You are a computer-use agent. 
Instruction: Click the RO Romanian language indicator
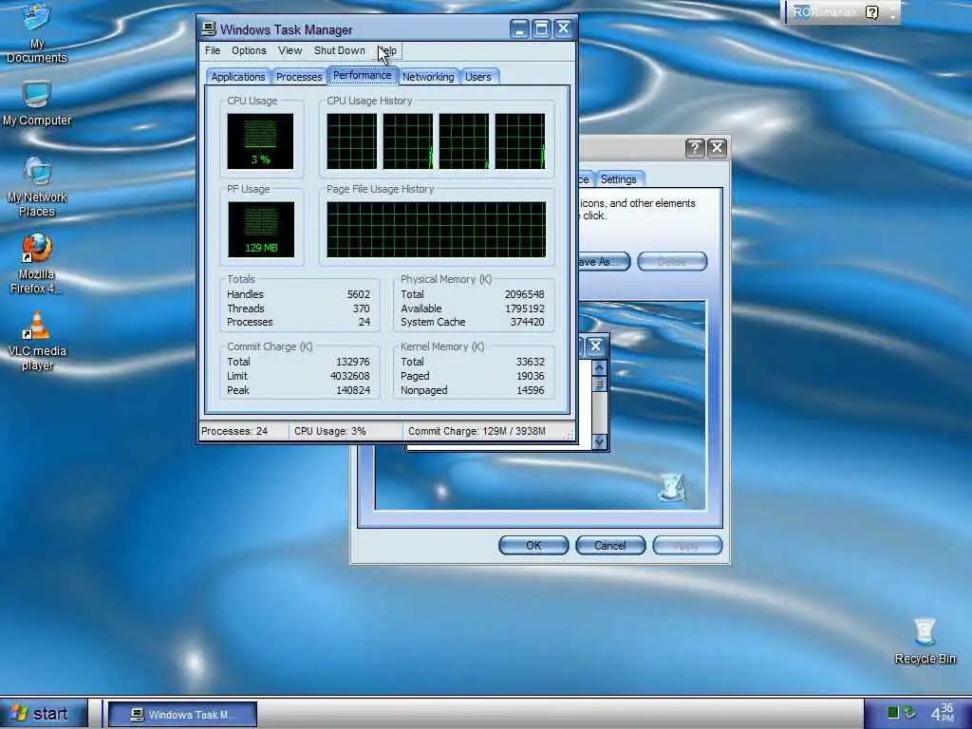(825, 12)
